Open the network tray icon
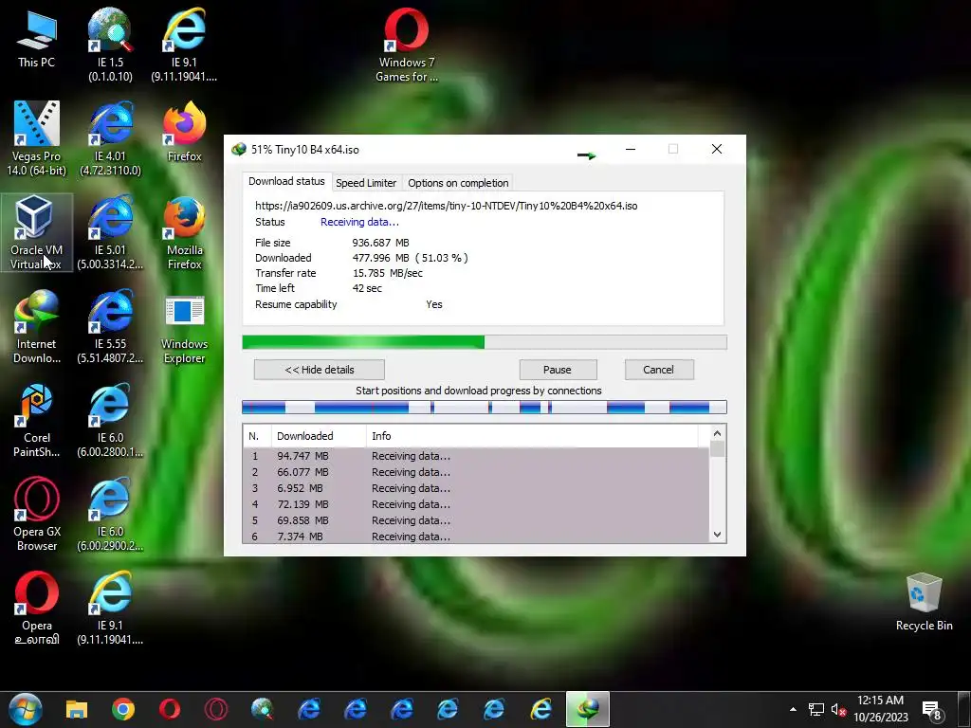Viewport: 971px width, 728px height. [816, 709]
